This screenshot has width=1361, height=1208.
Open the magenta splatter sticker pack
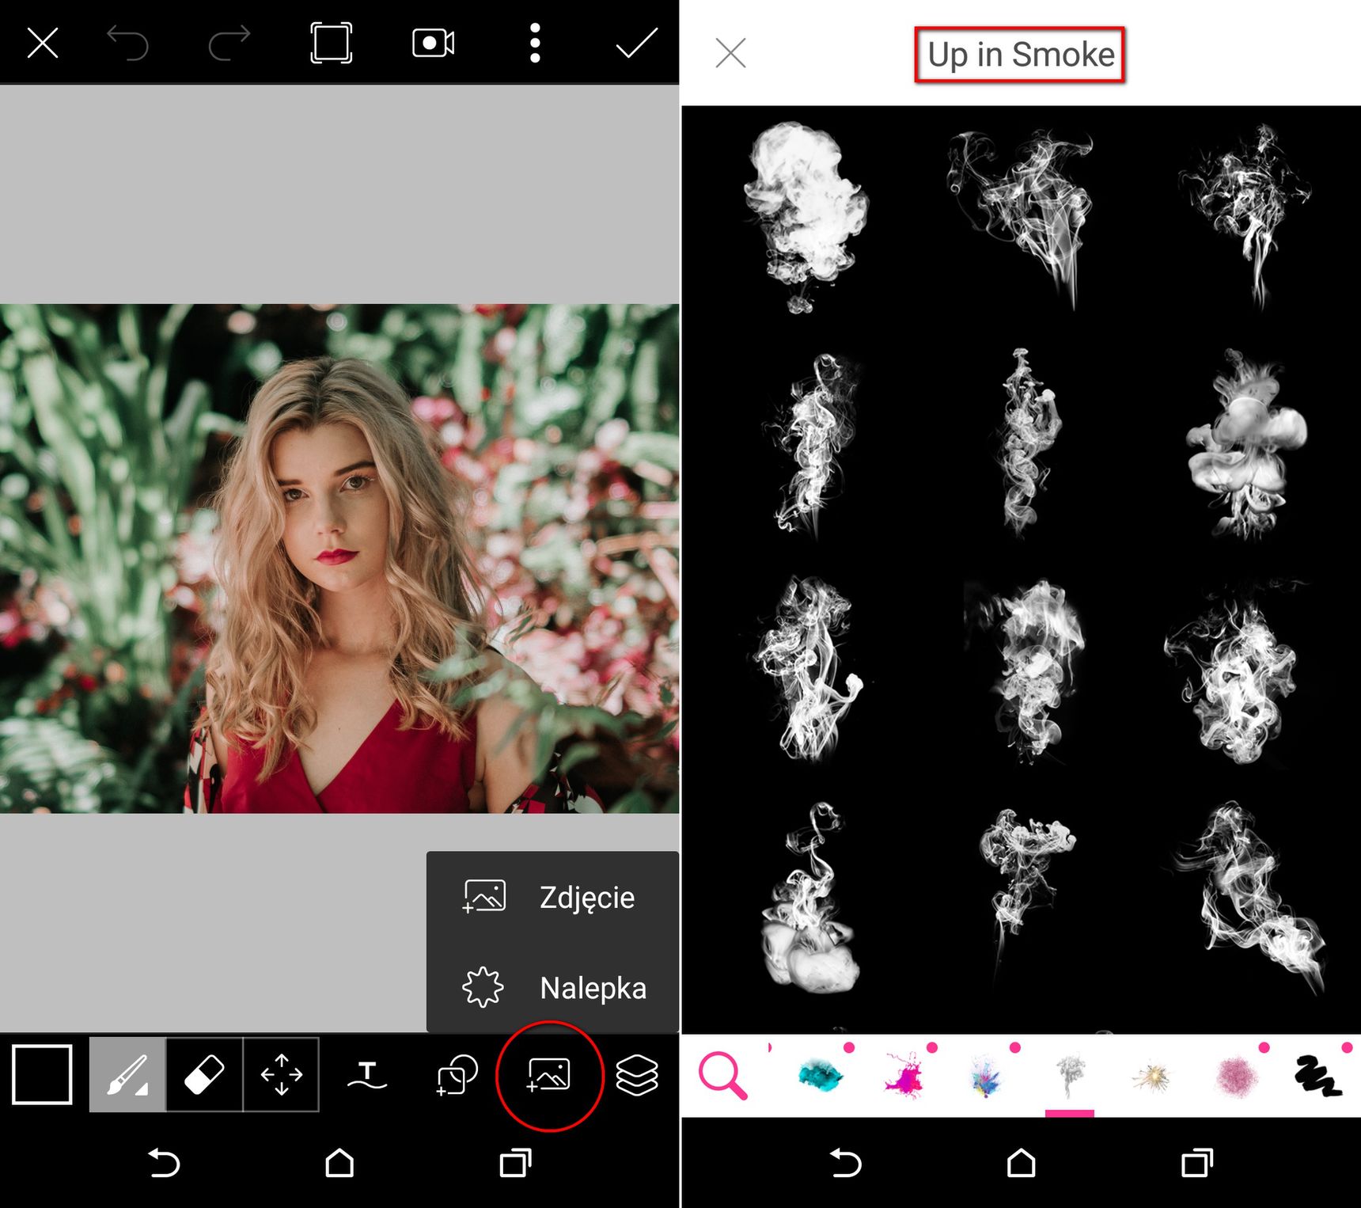pyautogui.click(x=904, y=1075)
